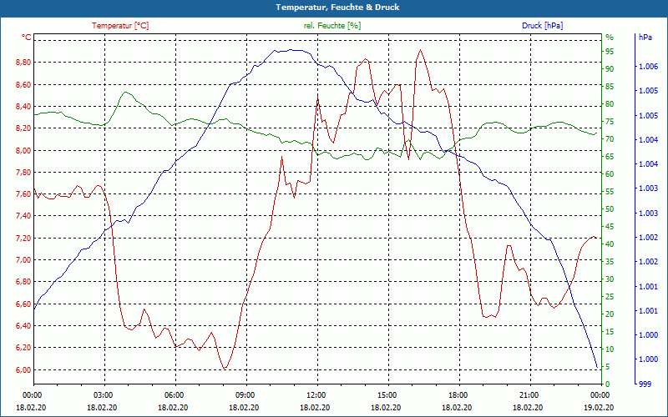Click the '%' unit label on humidity axis
This screenshot has height=417, width=668.
coord(610,38)
